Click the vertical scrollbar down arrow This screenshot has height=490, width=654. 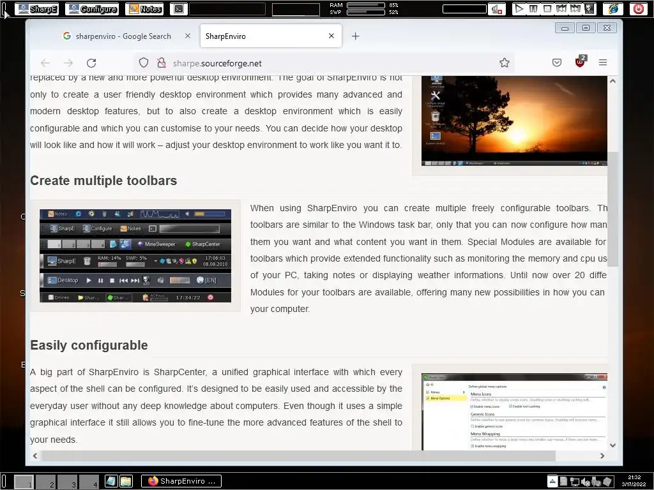point(612,445)
